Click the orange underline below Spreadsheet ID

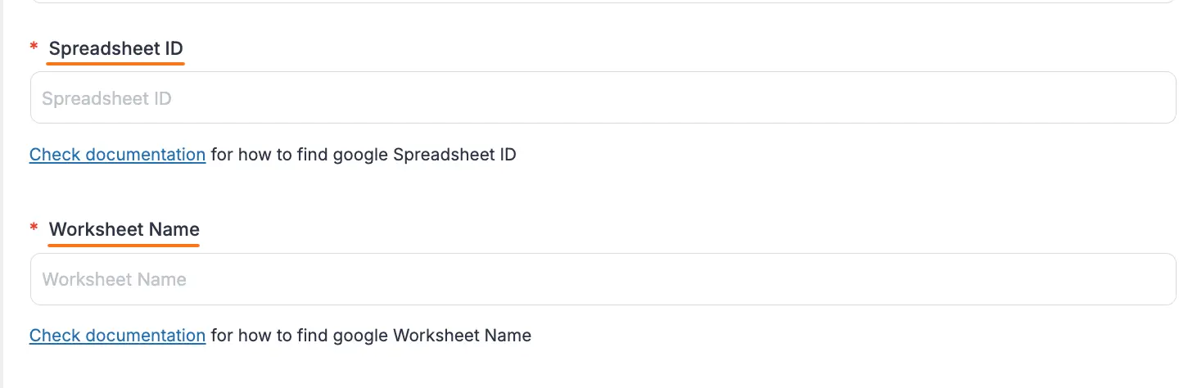[x=115, y=63]
